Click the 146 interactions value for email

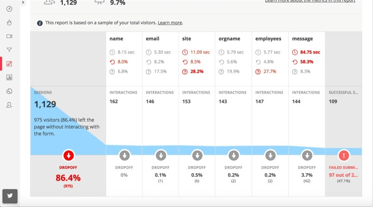point(150,101)
